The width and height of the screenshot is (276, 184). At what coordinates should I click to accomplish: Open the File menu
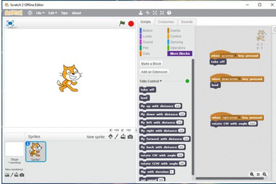[x=40, y=13]
